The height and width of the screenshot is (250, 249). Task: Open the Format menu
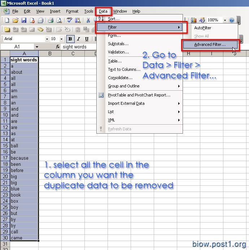[72, 11]
